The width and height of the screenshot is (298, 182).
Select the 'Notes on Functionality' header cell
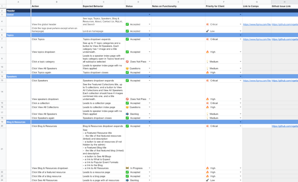click(178, 6)
